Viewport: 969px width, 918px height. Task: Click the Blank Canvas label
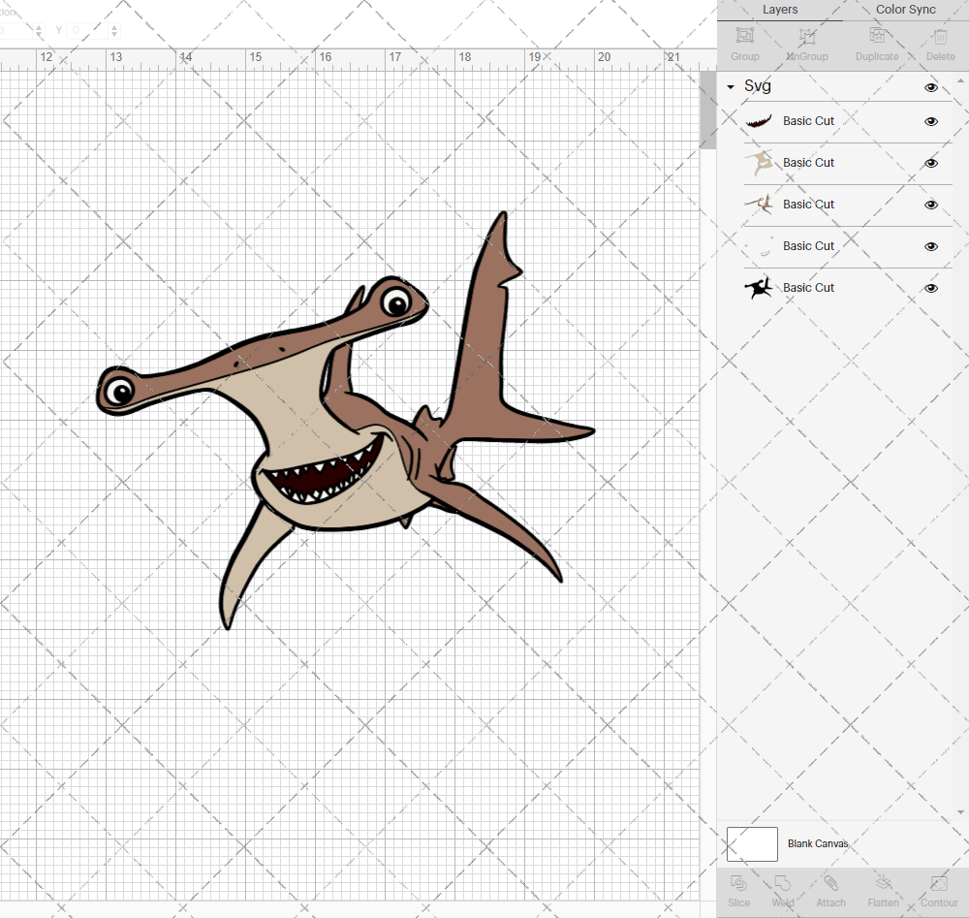tap(818, 843)
